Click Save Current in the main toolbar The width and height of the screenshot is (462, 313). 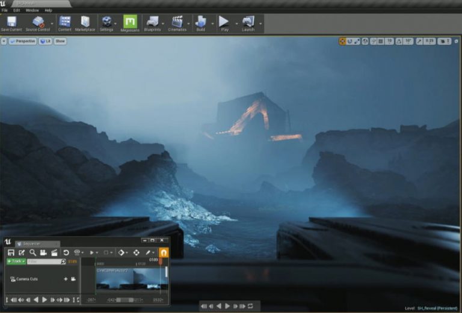tap(11, 23)
